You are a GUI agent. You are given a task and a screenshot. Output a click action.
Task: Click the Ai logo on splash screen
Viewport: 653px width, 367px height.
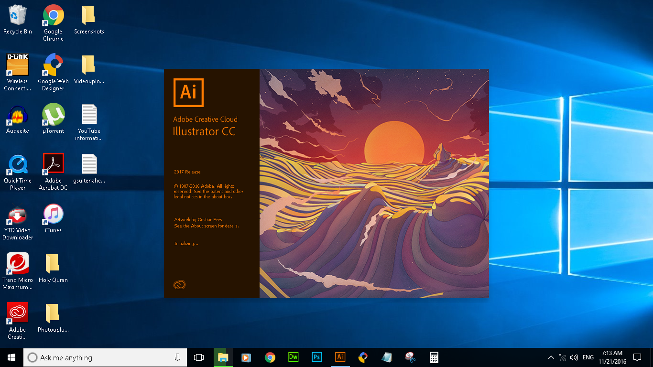(188, 92)
